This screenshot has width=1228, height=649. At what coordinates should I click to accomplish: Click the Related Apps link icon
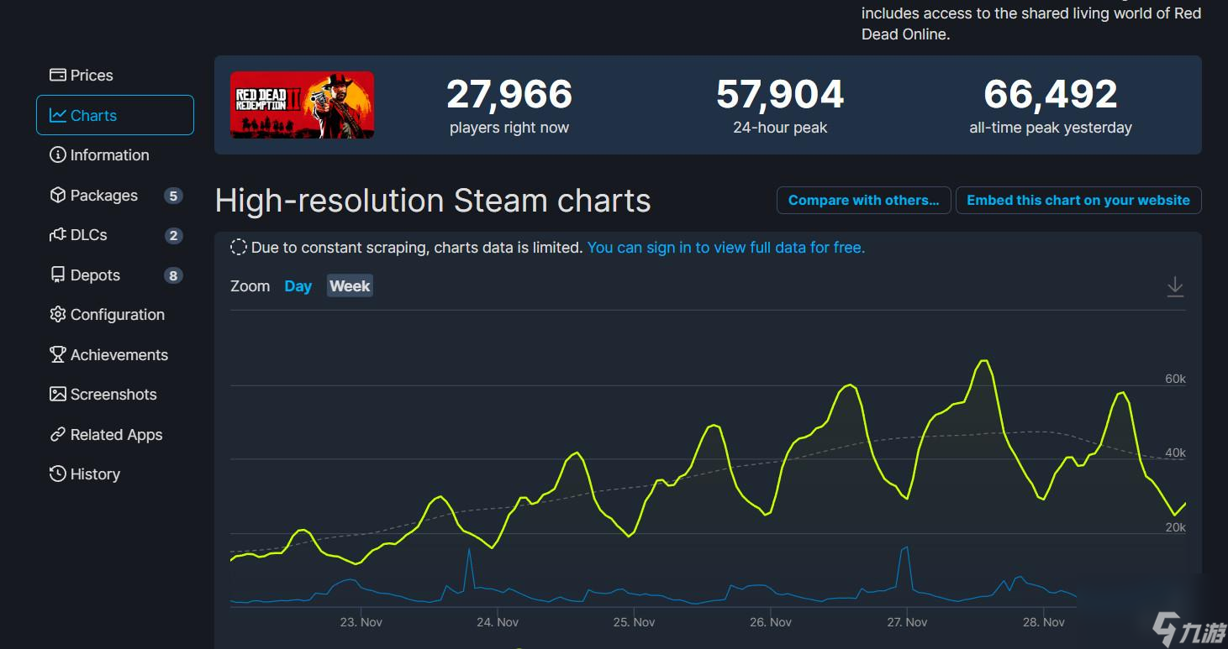click(58, 435)
